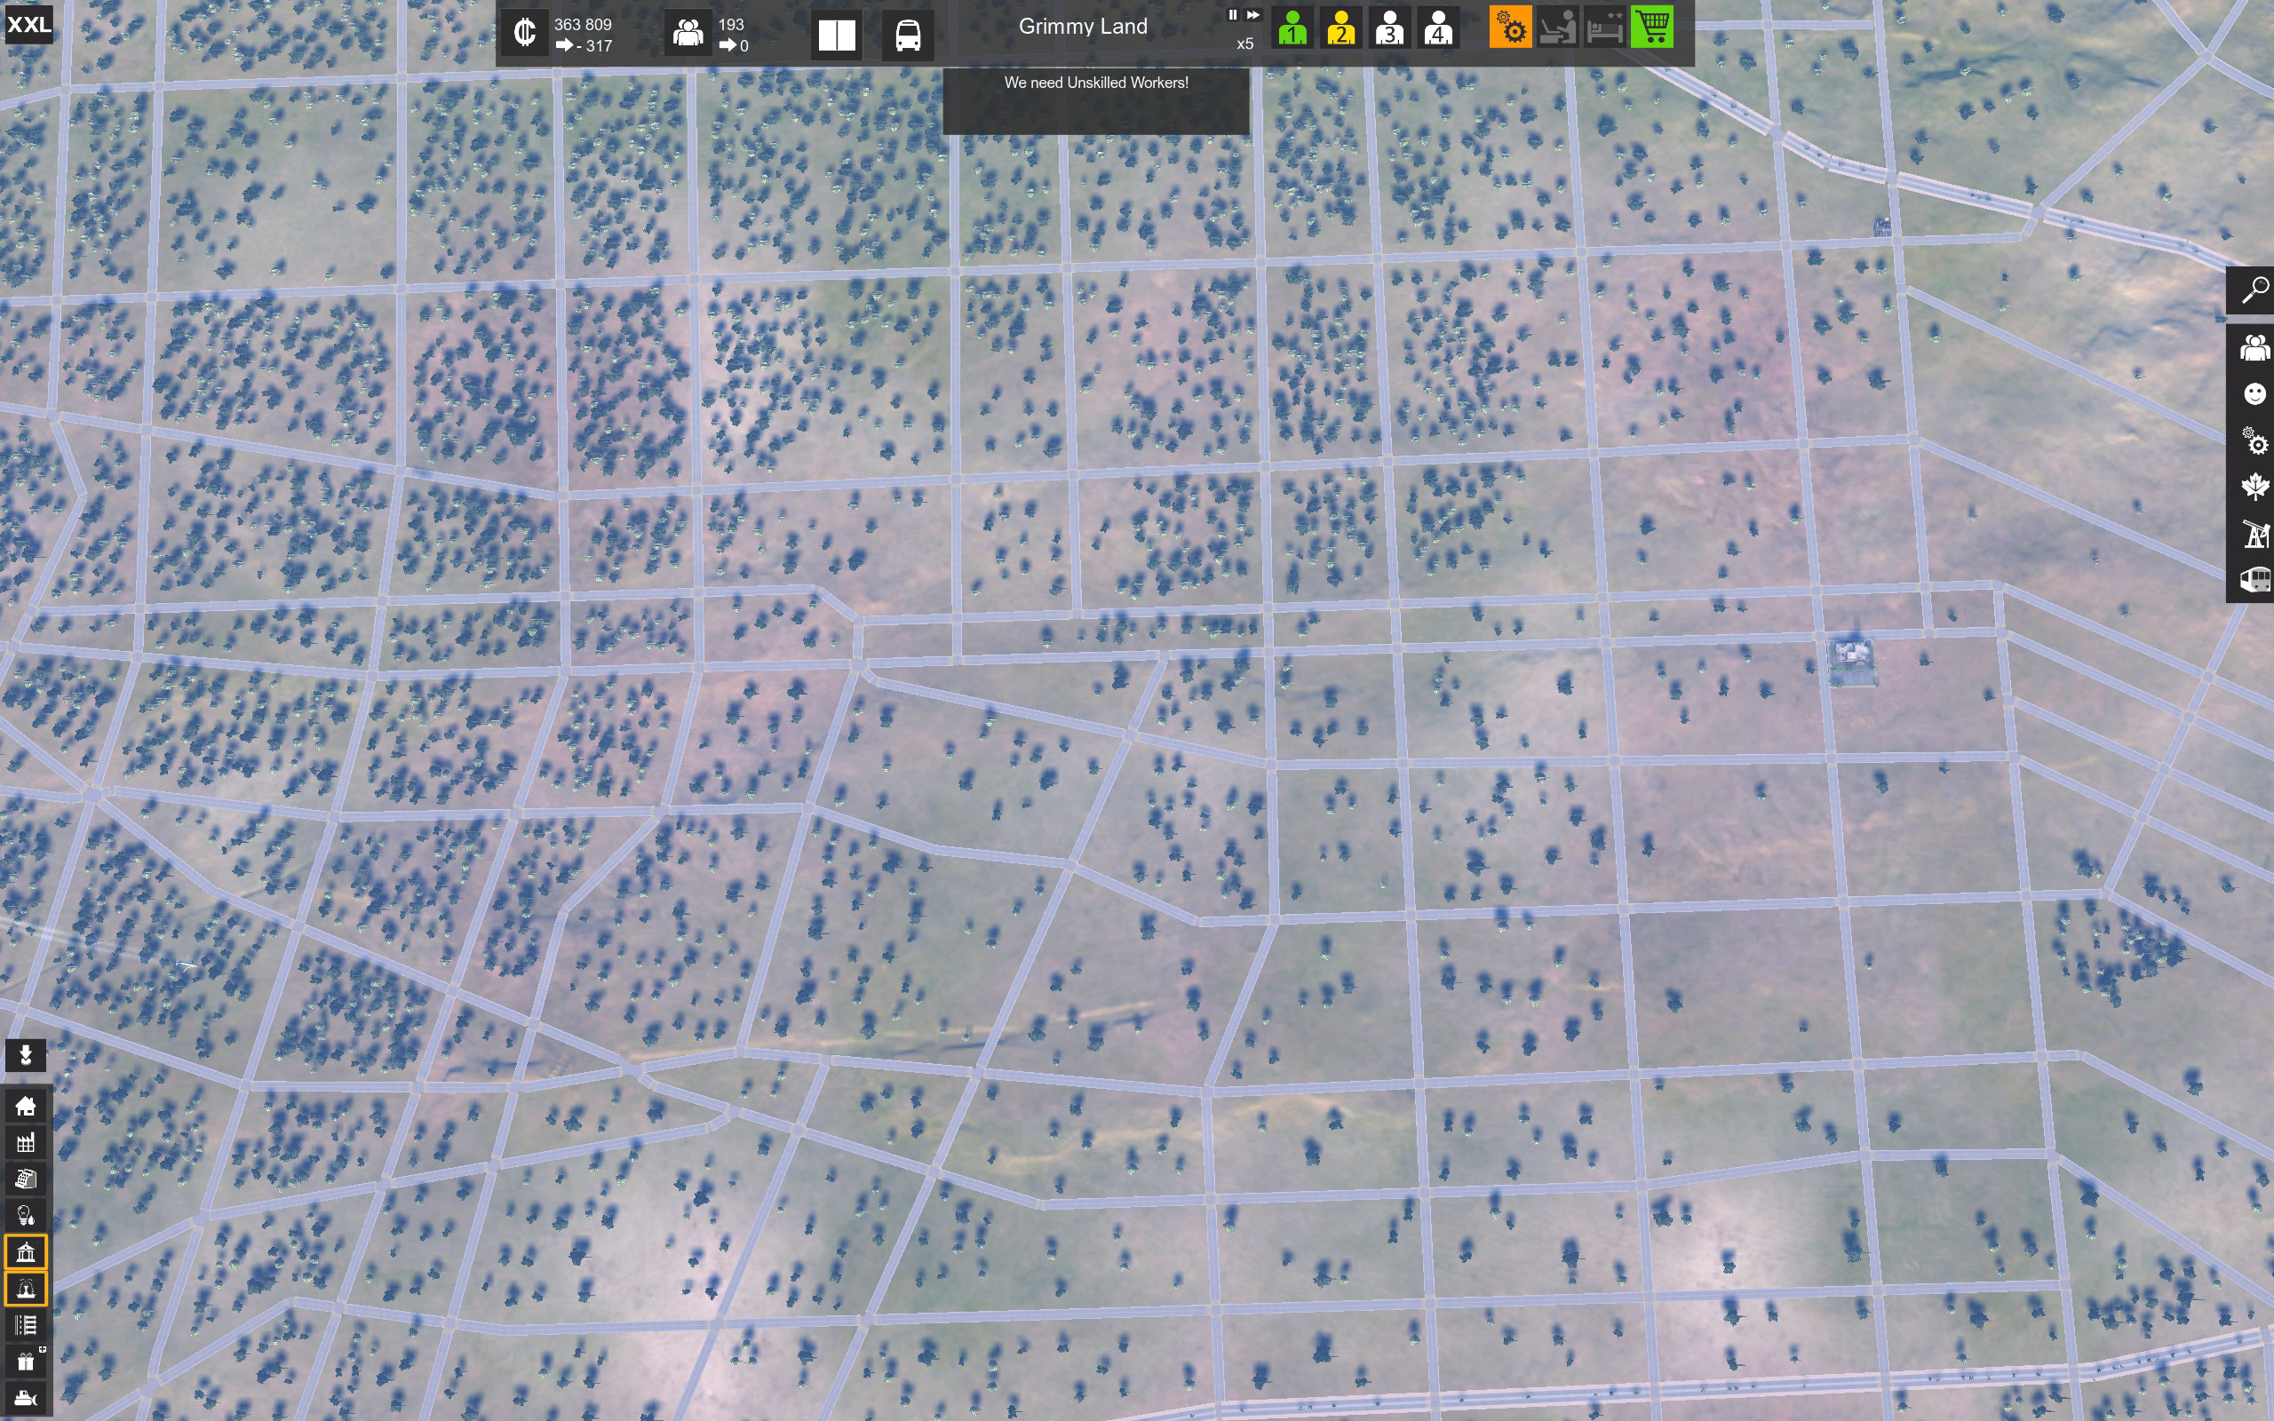The width and height of the screenshot is (2274, 1421).
Task: Click the Grimmy Land city name
Action: click(x=1083, y=27)
